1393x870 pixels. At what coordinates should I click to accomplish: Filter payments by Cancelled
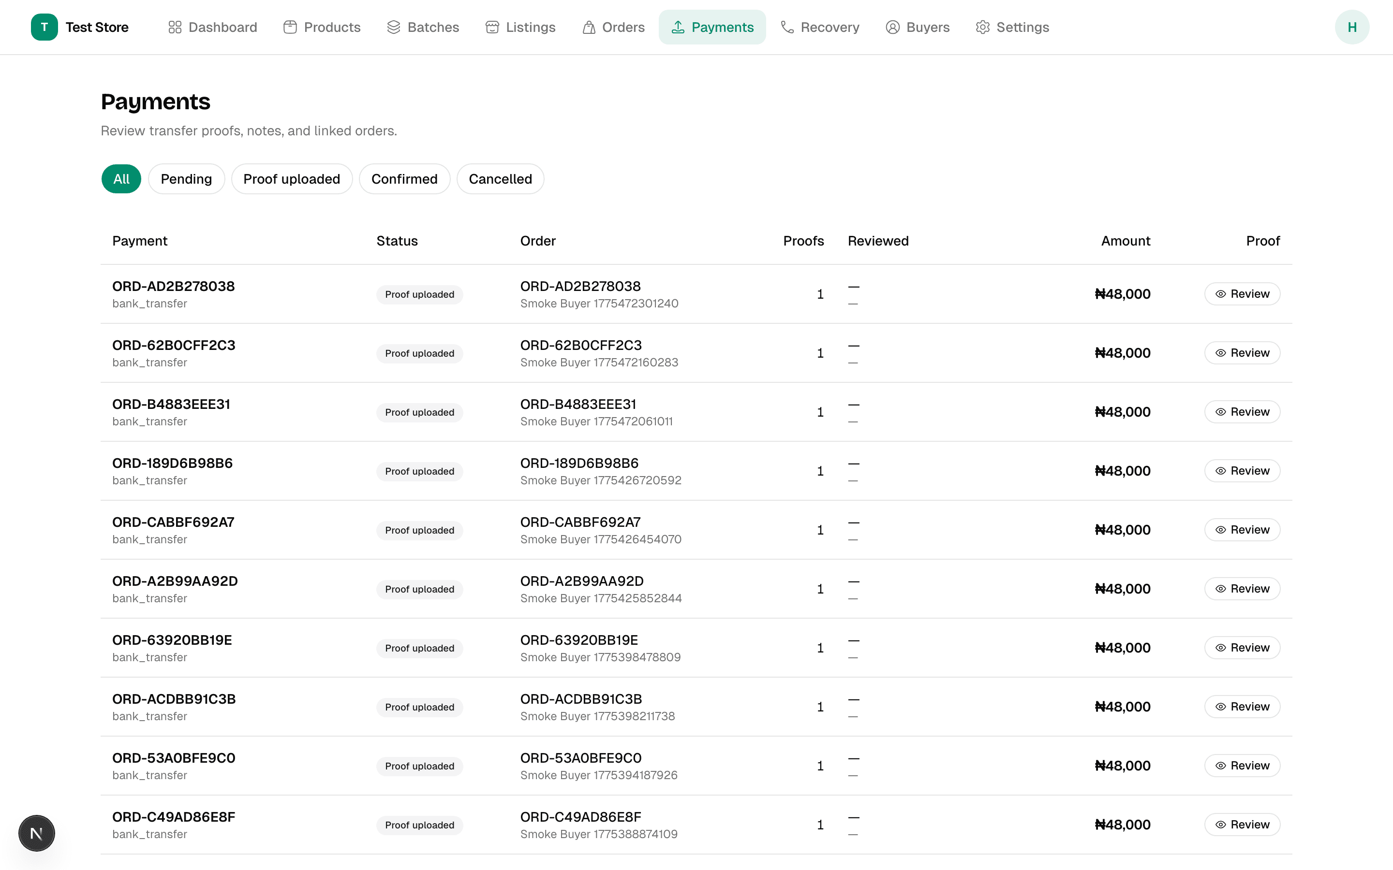coord(500,178)
